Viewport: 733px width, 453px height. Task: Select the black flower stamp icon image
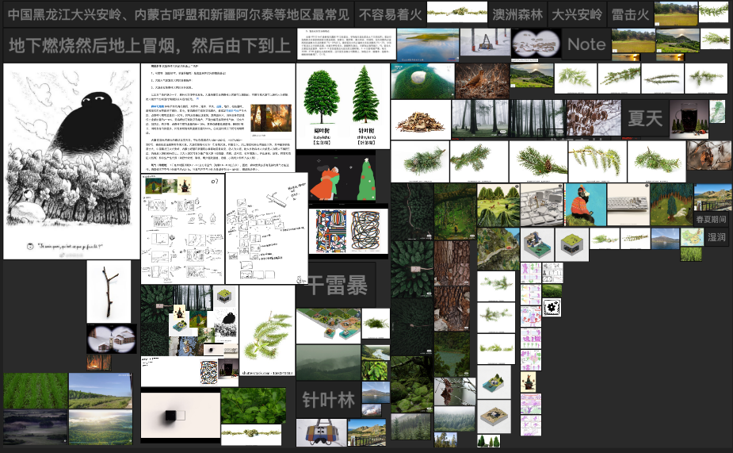[x=552, y=308]
